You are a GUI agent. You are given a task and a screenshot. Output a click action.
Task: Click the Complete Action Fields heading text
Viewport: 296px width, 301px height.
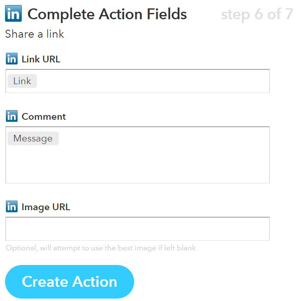pos(107,15)
